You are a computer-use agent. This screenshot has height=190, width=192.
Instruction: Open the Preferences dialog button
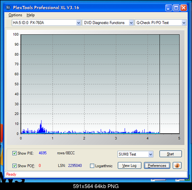point(157,166)
